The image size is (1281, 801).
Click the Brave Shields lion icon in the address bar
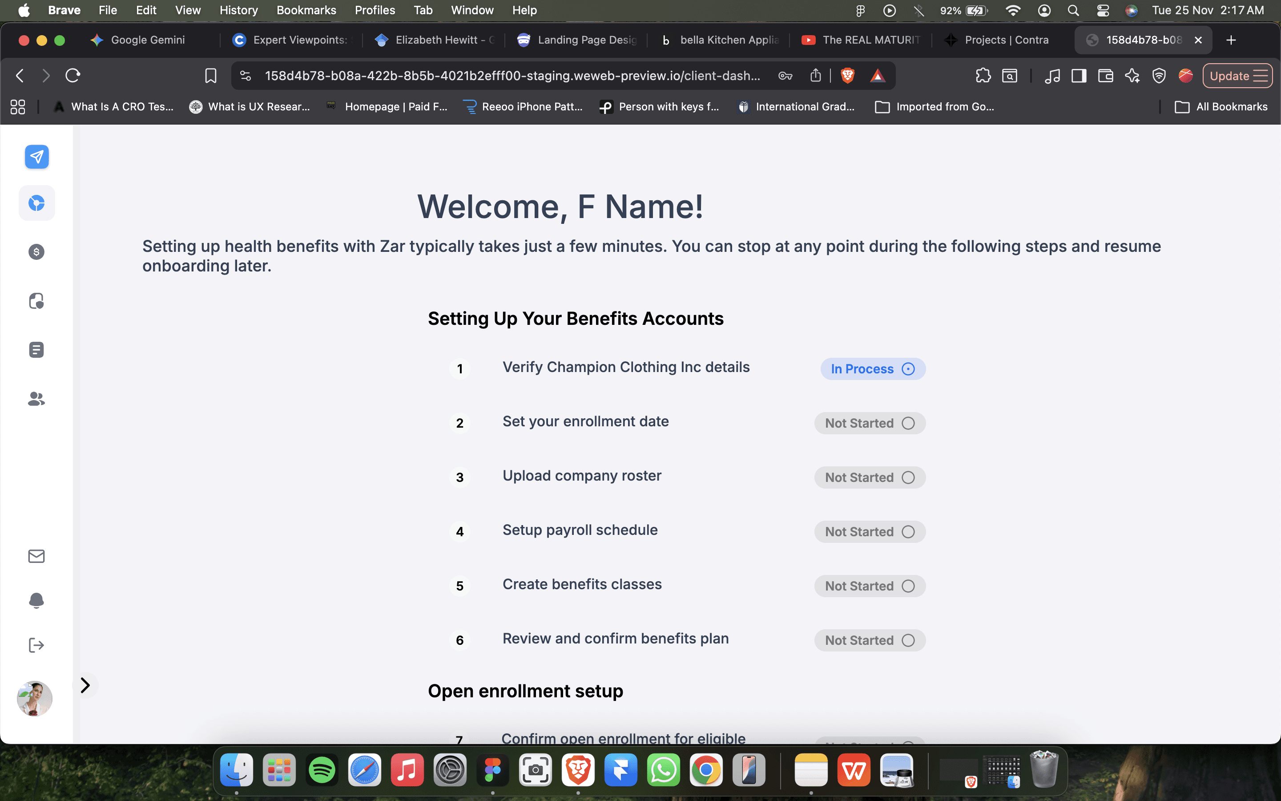click(x=847, y=76)
